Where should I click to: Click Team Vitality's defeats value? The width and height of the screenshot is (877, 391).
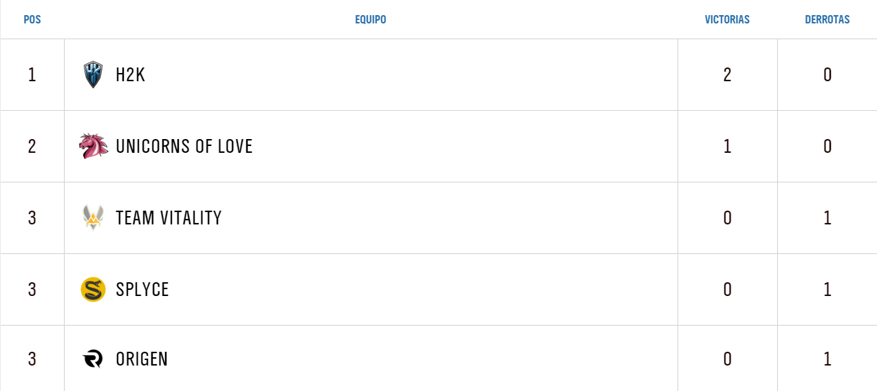pyautogui.click(x=827, y=218)
